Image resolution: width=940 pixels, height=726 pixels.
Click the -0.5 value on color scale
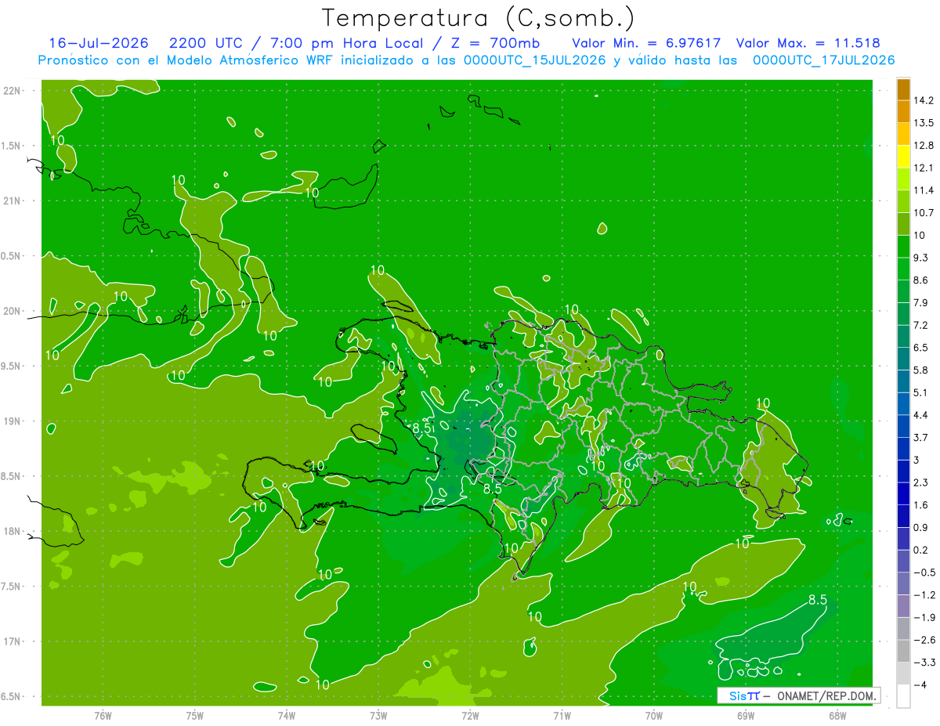point(923,572)
